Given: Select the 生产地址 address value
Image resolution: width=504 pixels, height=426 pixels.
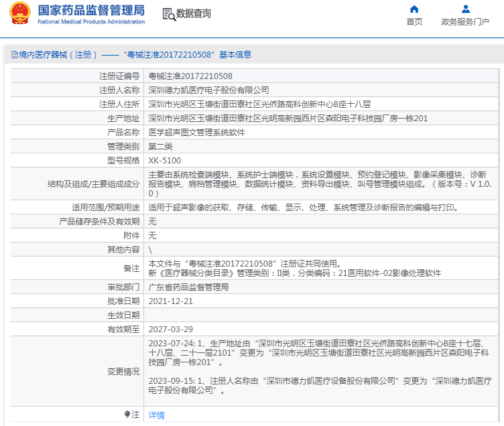Looking at the screenshot, I should (x=288, y=119).
